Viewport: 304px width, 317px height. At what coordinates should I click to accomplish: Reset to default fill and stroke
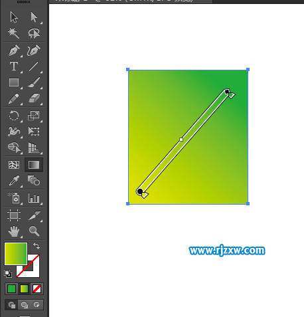coord(8,274)
